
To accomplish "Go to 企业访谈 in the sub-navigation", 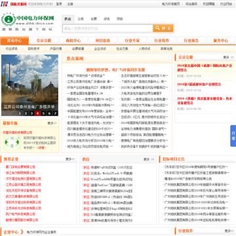I will coord(100,49).
